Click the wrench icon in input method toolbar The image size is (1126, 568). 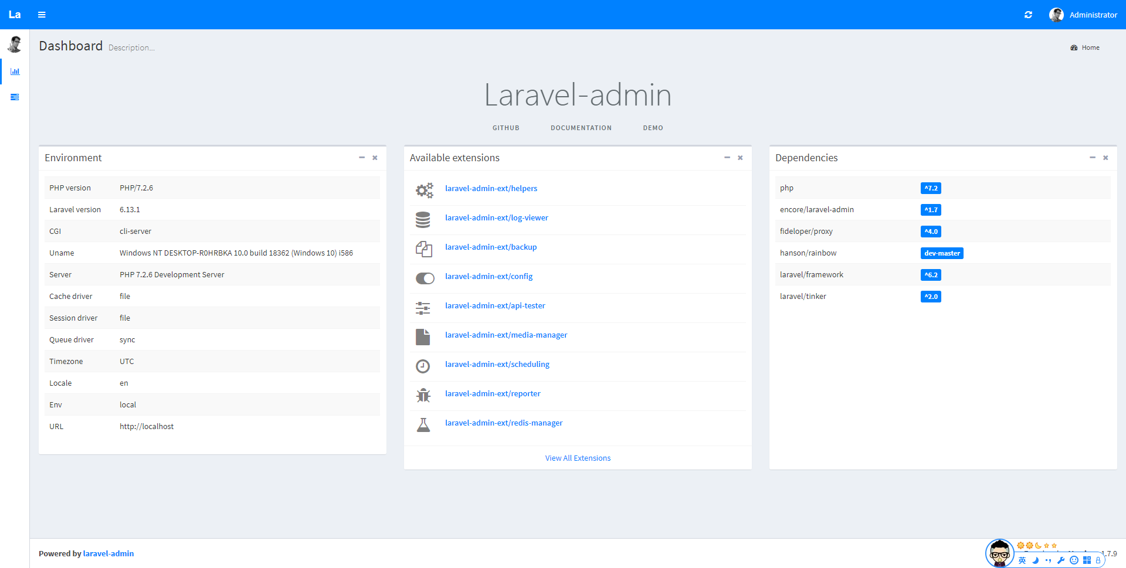[1061, 560]
